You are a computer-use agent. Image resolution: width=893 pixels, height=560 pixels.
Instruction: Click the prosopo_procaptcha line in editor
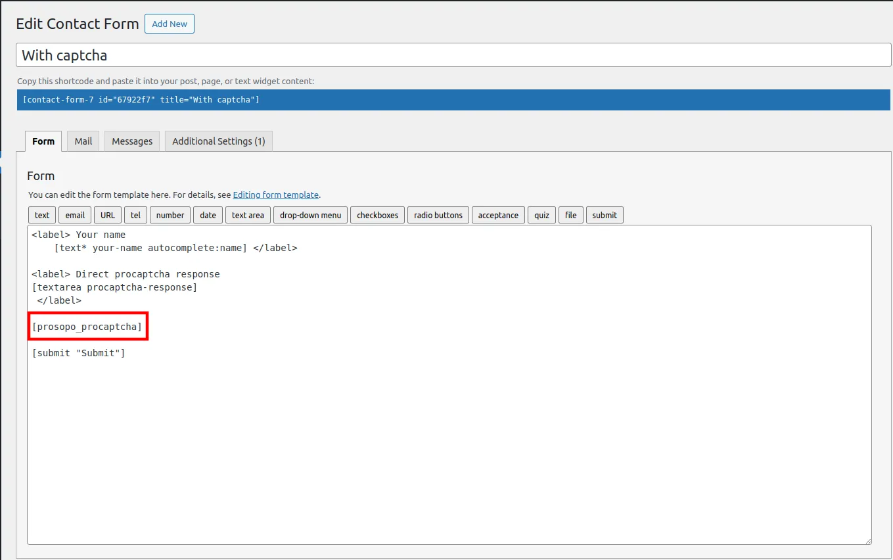[87, 327]
